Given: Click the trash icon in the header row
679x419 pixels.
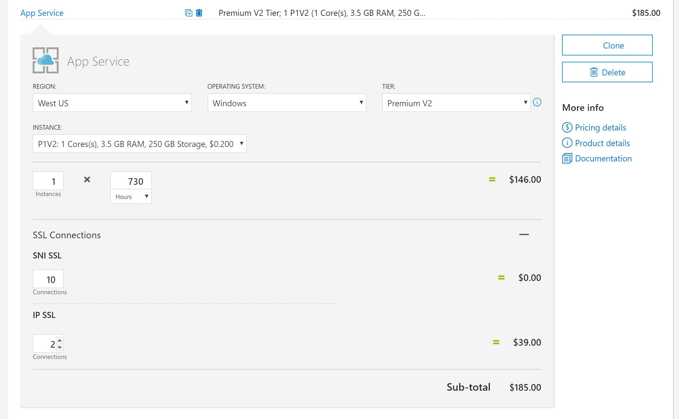Looking at the screenshot, I should (199, 13).
